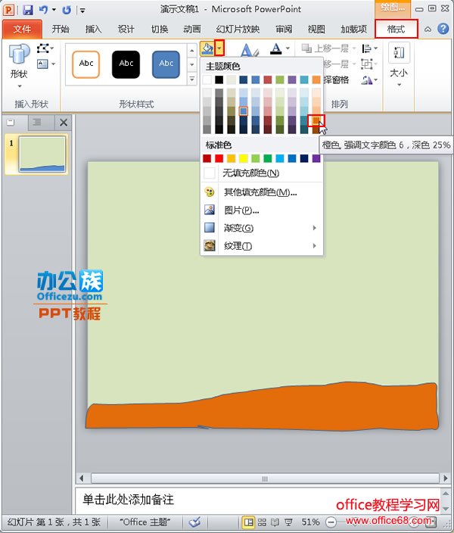
Task: Click the shape fill paint bucket icon
Action: pyautogui.click(x=207, y=48)
